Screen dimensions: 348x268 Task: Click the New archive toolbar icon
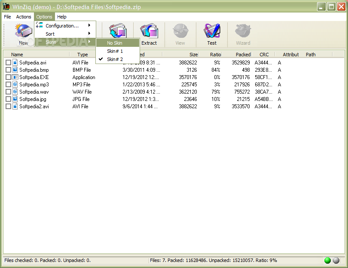click(23, 30)
